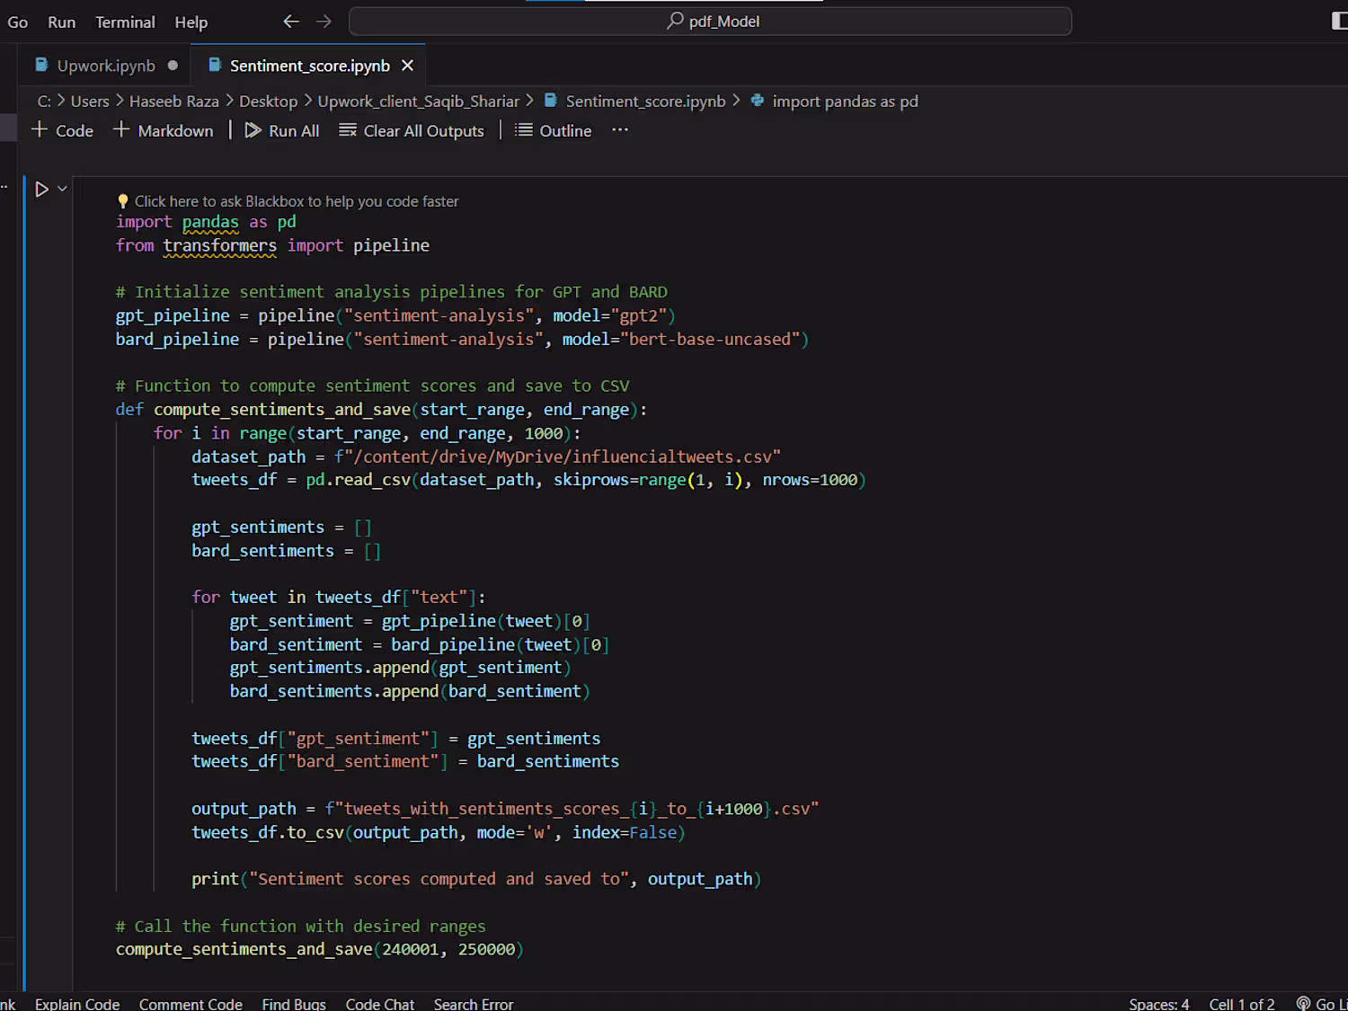The width and height of the screenshot is (1348, 1011).
Task: Add a new Code cell
Action: click(x=63, y=131)
